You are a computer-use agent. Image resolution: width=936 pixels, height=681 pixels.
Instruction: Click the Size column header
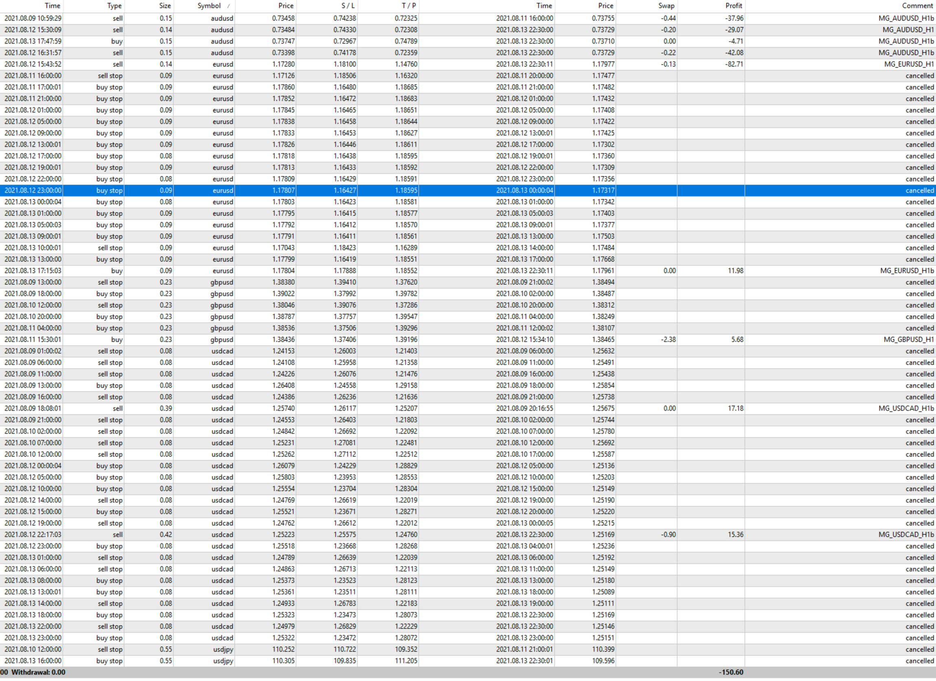165,6
